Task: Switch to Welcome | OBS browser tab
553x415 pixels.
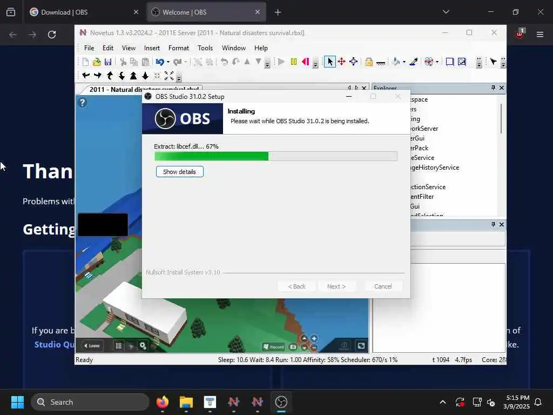Action: point(206,12)
